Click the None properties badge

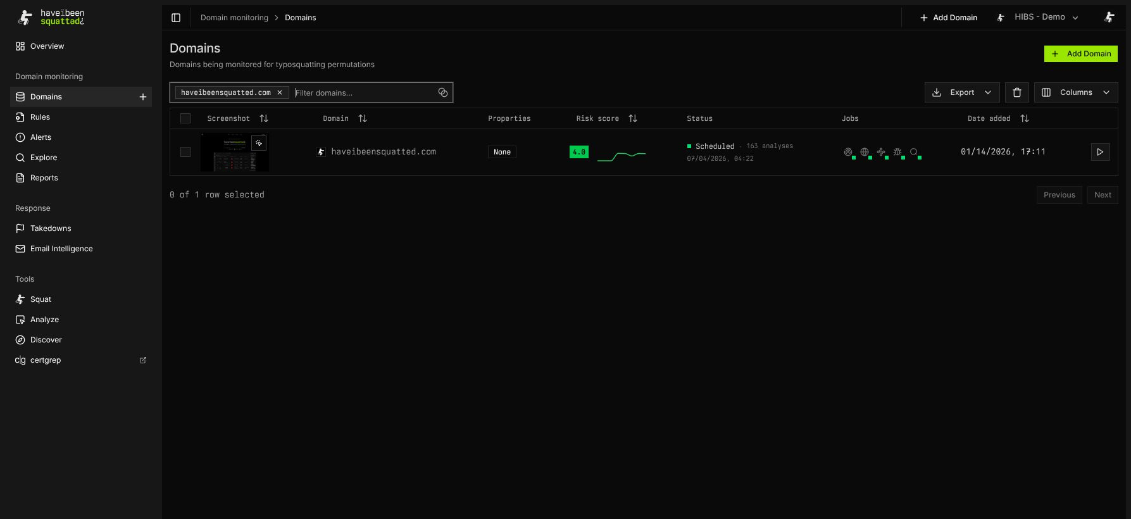coord(502,152)
